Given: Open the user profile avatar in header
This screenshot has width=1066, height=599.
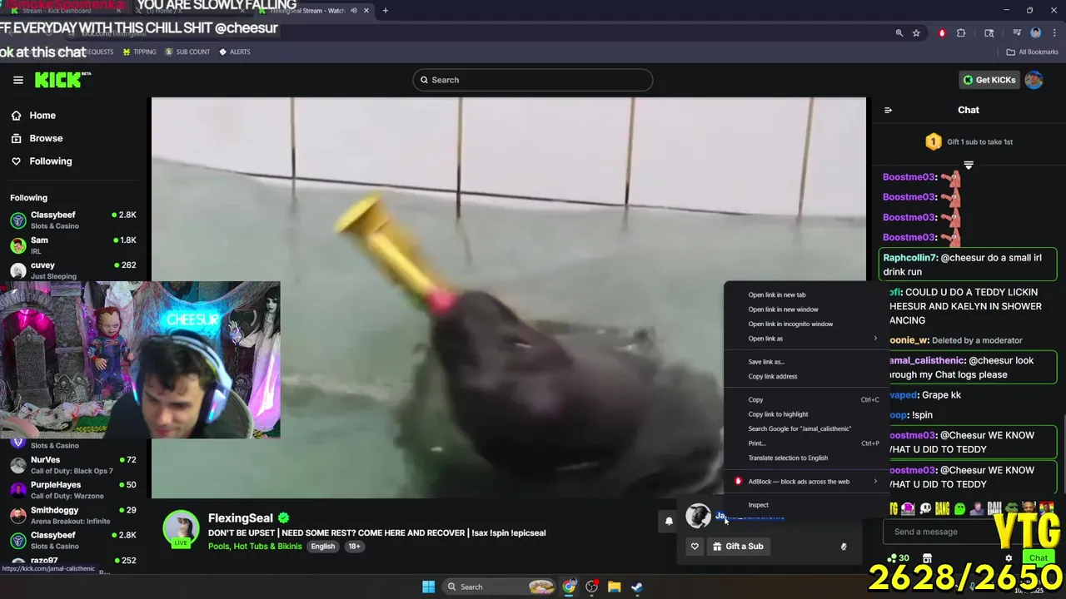Looking at the screenshot, I should (x=1034, y=80).
